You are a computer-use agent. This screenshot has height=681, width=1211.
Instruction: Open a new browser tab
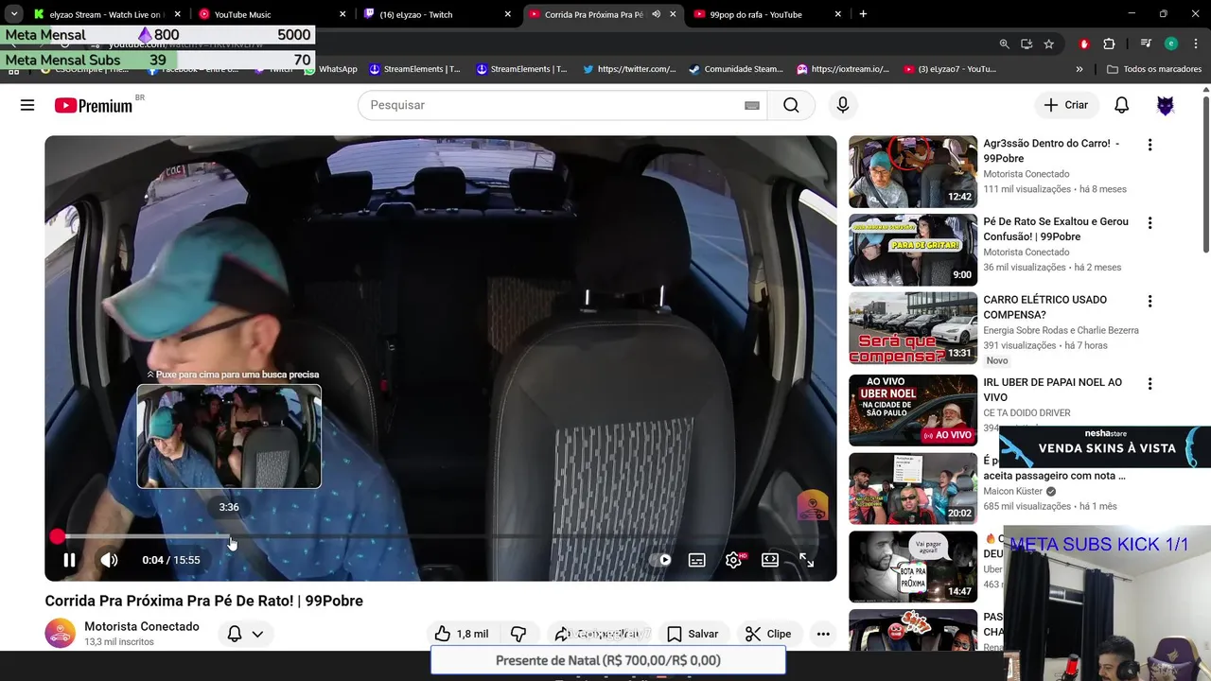point(863,14)
